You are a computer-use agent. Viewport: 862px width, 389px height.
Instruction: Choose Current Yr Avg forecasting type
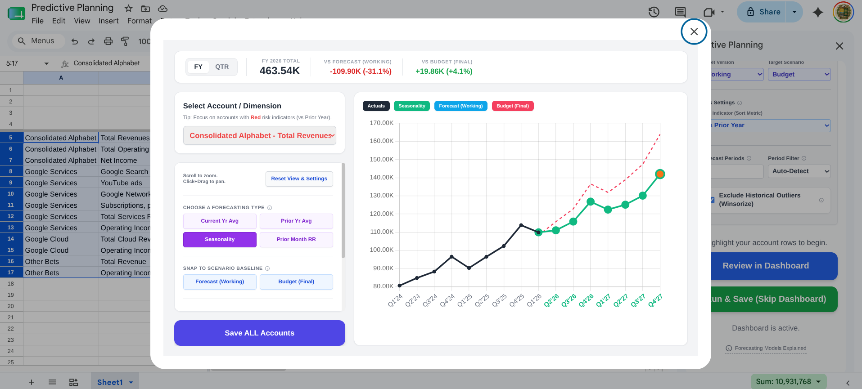click(x=220, y=221)
